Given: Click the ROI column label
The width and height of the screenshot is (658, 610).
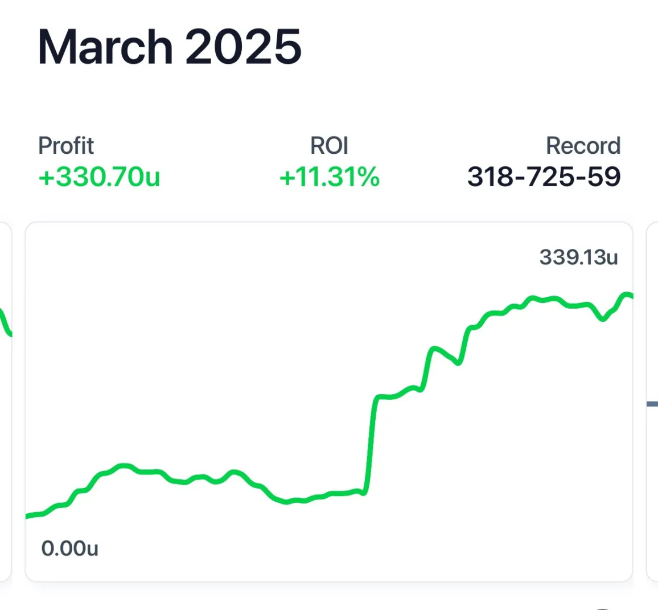Looking at the screenshot, I should point(329,145).
